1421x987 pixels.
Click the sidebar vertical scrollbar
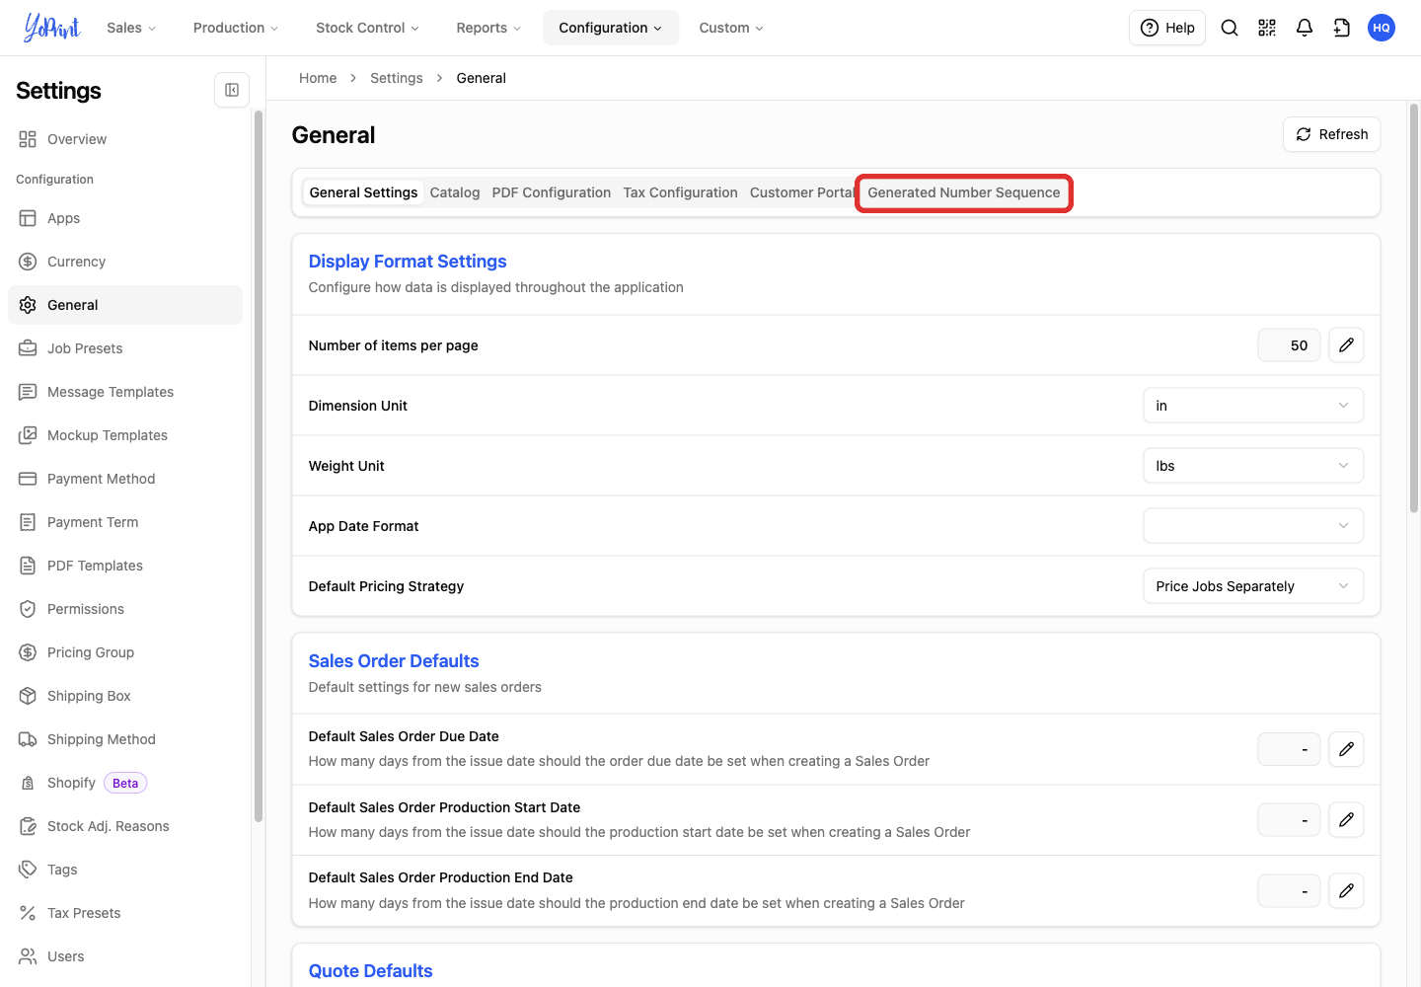[259, 466]
